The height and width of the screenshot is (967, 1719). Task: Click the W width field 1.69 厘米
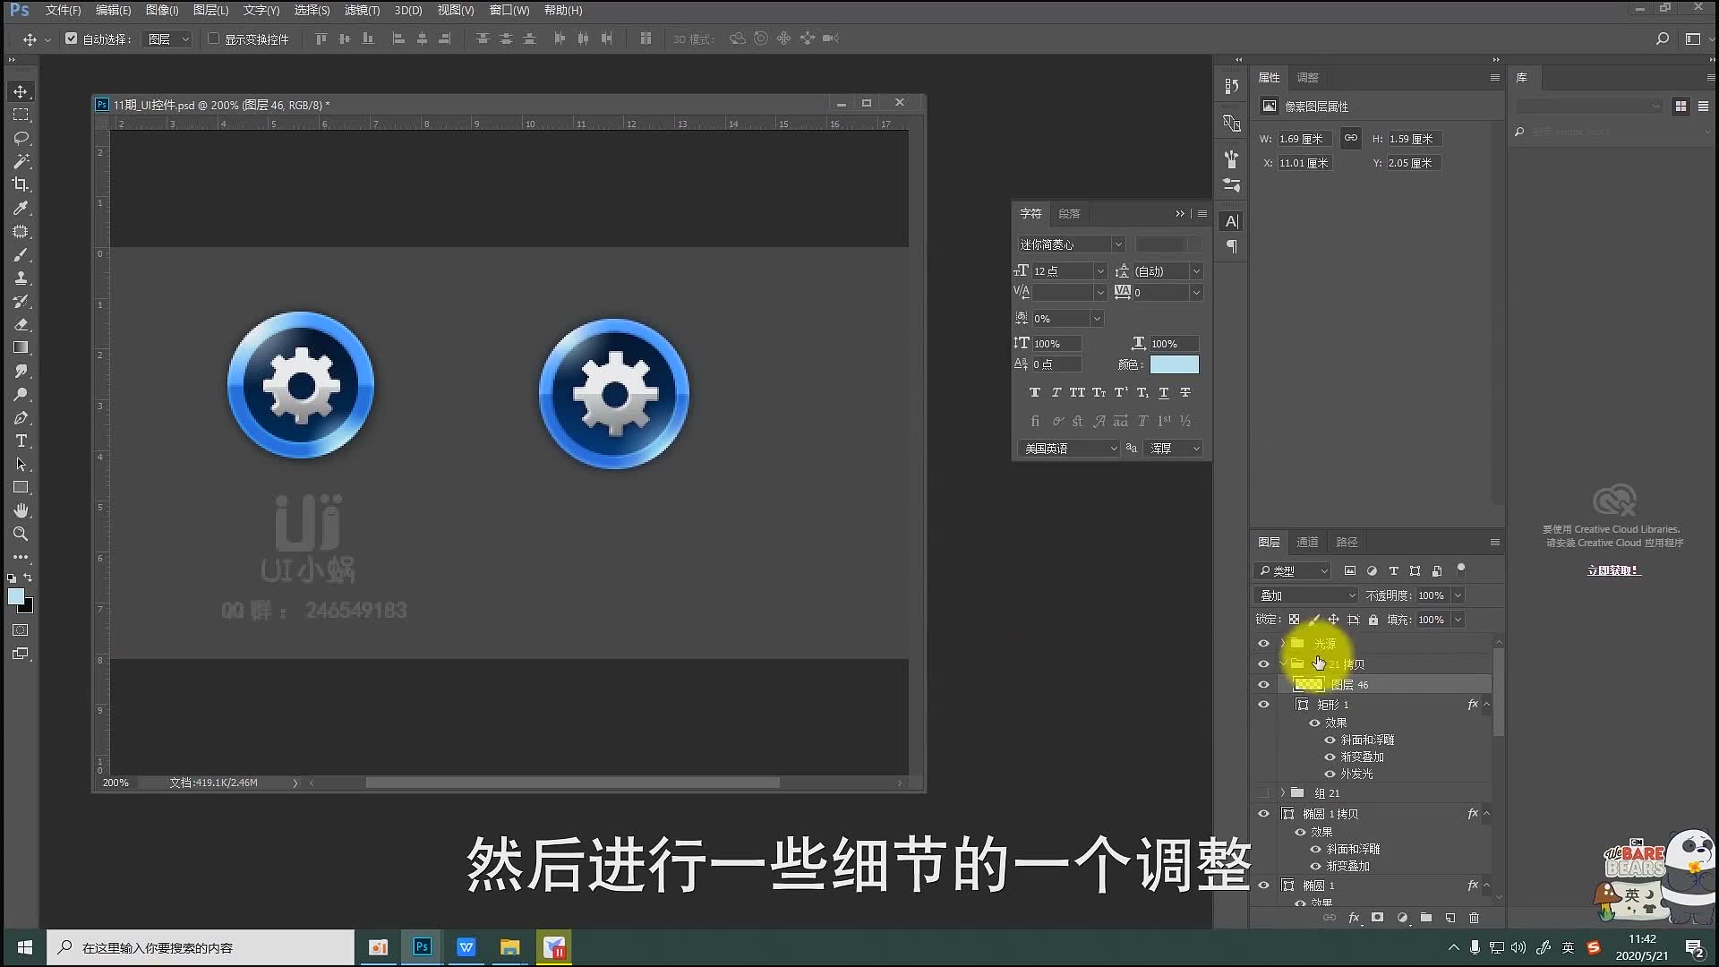[x=1304, y=139]
